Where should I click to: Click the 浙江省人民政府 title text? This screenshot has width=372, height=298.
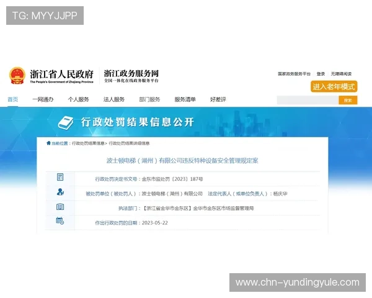tap(61, 74)
